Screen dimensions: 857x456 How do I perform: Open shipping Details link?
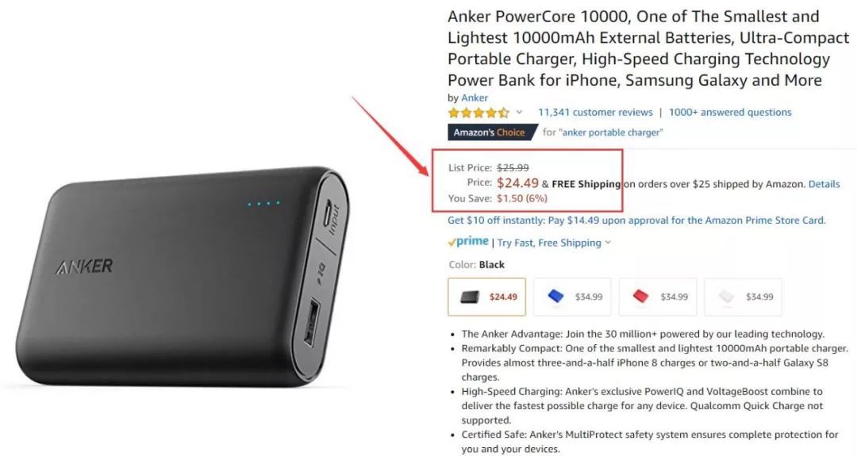pos(824,184)
